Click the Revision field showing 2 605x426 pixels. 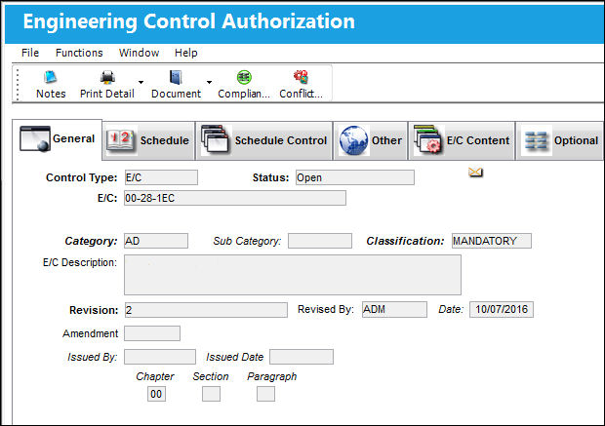[x=206, y=310]
